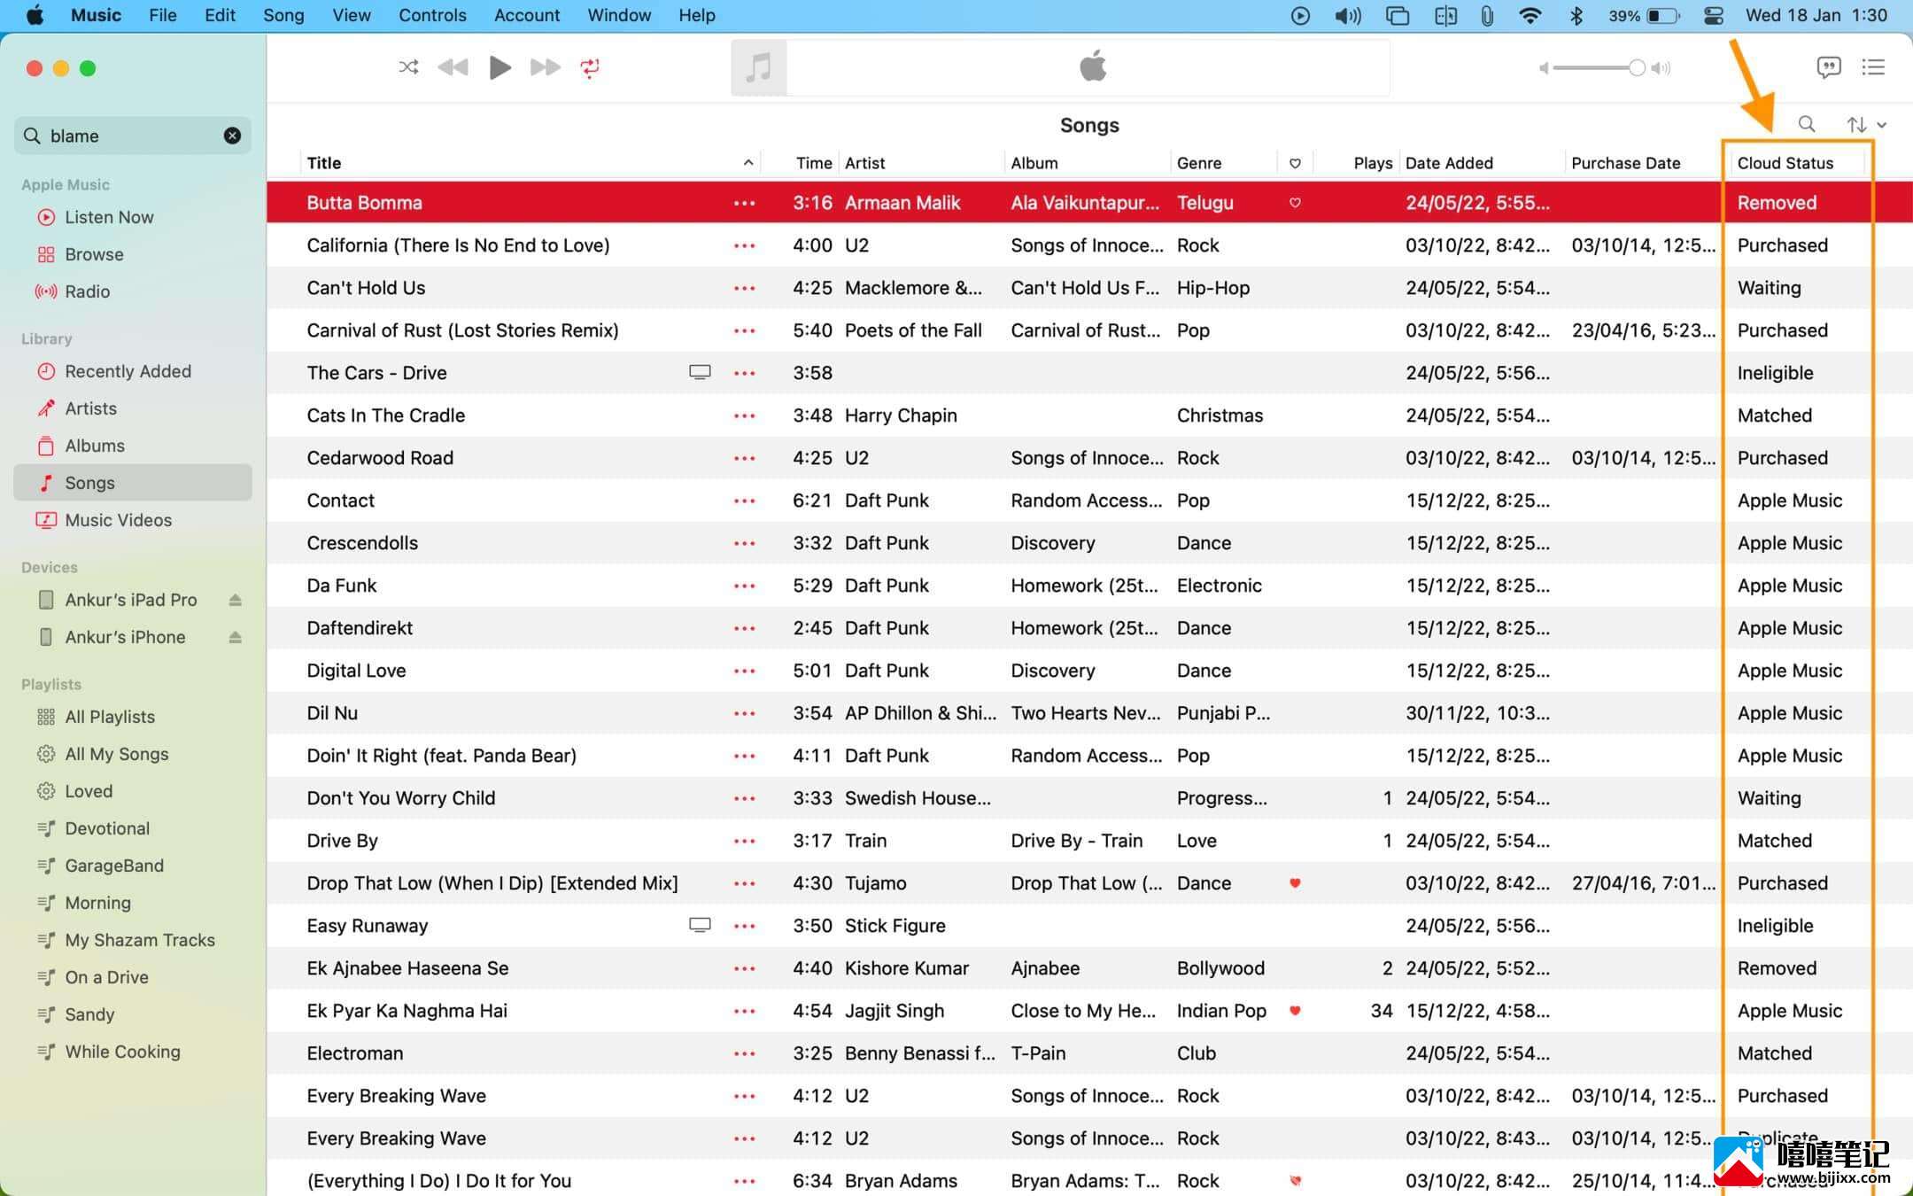
Task: Open the View menu
Action: click(352, 15)
